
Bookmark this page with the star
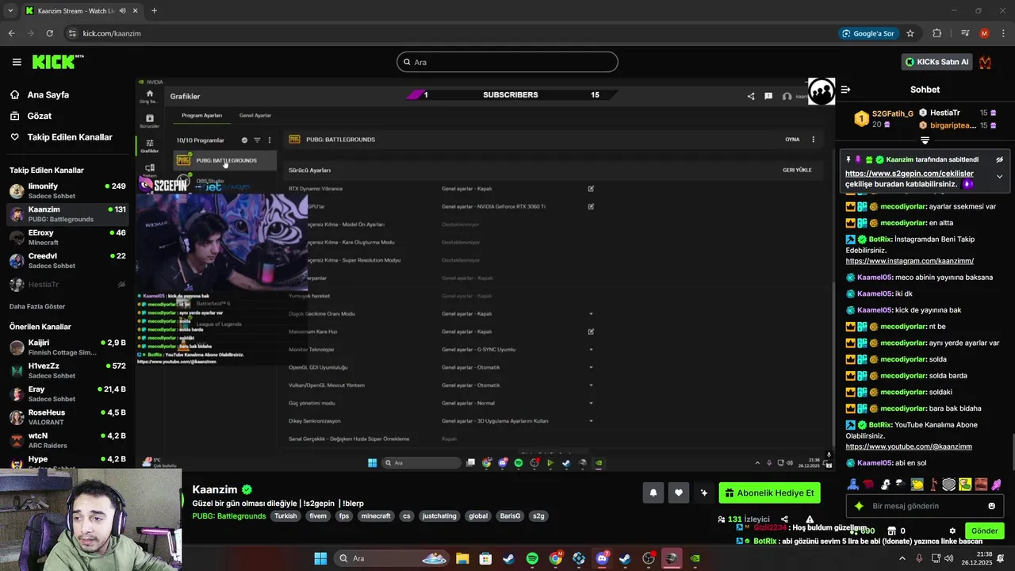click(910, 33)
